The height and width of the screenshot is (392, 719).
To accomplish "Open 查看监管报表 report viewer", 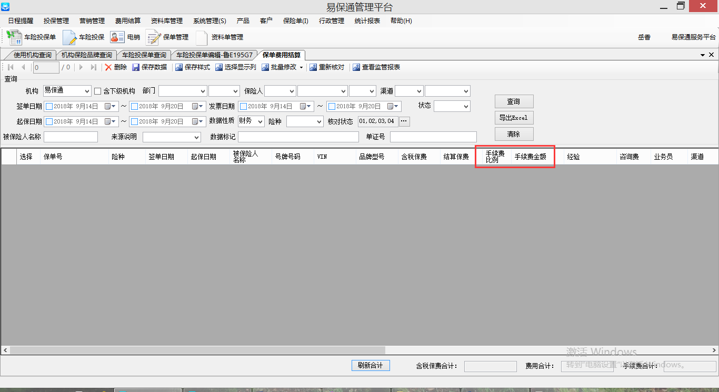I will [x=376, y=67].
